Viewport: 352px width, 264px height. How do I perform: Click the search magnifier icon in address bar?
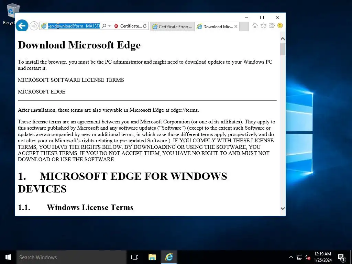104,26
